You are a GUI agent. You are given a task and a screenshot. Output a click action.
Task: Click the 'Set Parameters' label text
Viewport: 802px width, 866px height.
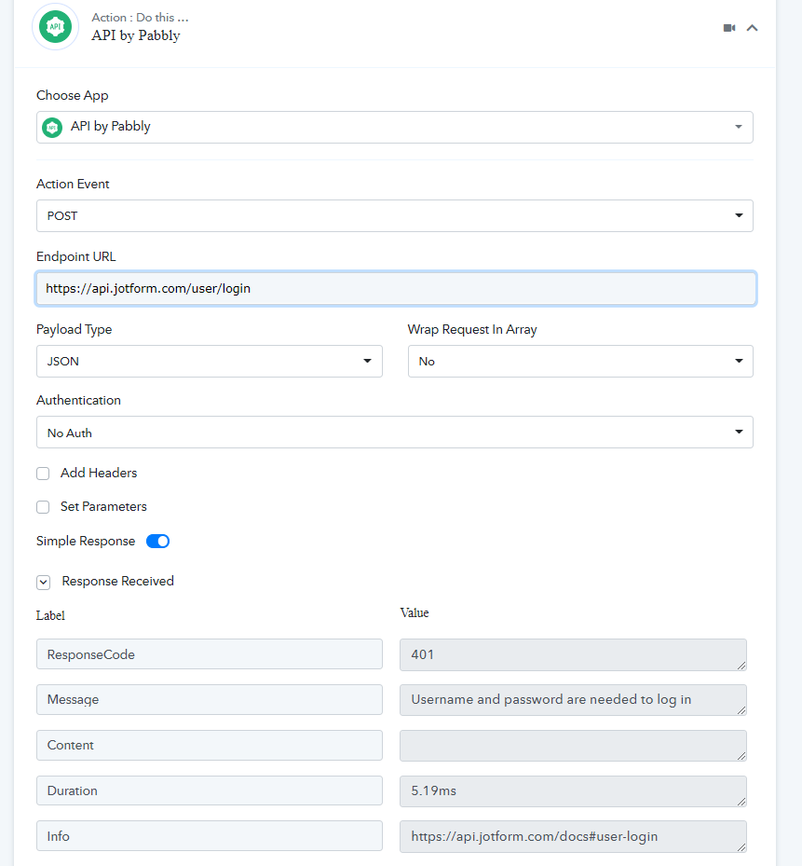pyautogui.click(x=103, y=506)
